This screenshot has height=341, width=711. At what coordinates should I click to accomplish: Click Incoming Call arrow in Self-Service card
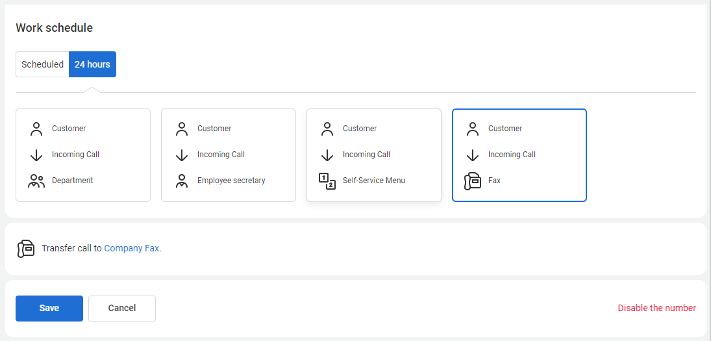pyautogui.click(x=327, y=155)
